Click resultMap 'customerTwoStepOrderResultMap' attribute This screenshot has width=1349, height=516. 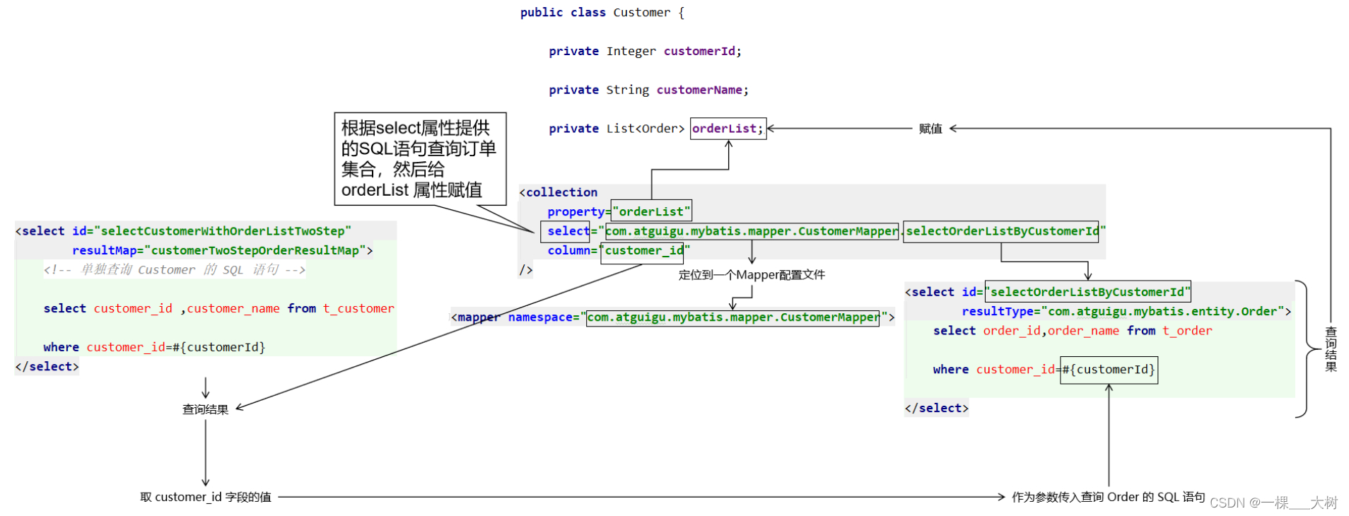(x=222, y=250)
